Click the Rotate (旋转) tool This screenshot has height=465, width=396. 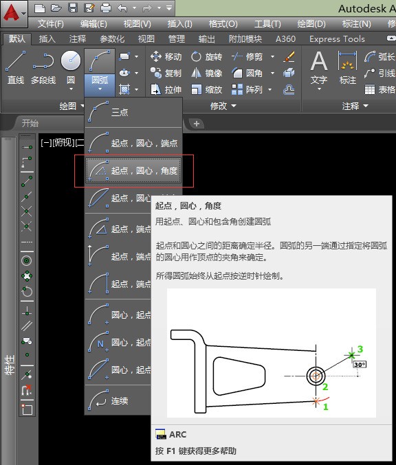pyautogui.click(x=206, y=56)
